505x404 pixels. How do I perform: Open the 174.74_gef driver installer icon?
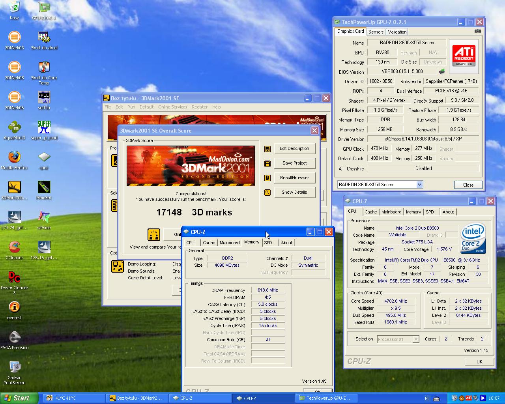[14, 220]
